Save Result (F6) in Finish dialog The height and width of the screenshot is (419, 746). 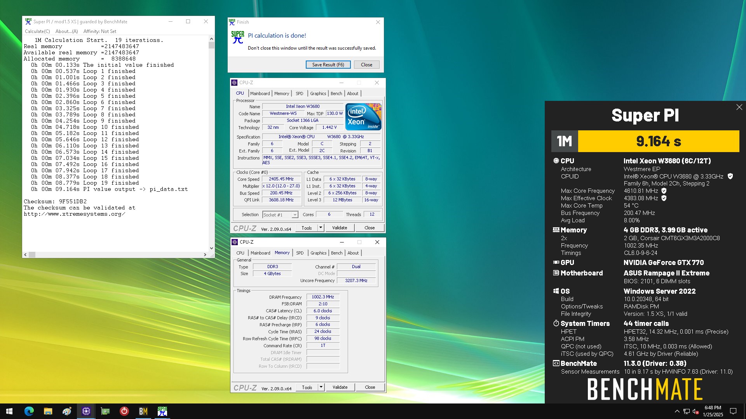point(328,65)
